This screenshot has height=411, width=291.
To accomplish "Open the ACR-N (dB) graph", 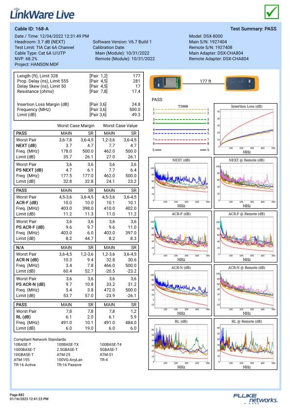I will 180,290.
